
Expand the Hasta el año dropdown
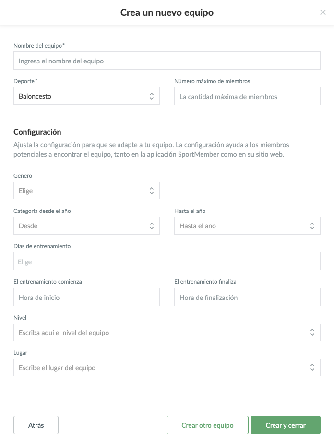(x=247, y=226)
